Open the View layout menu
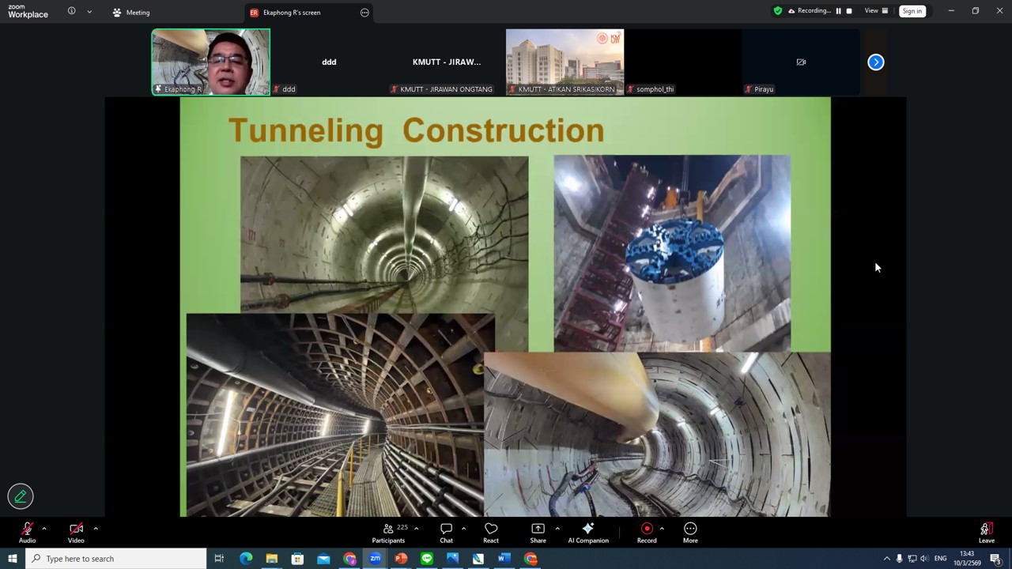 pyautogui.click(x=876, y=11)
